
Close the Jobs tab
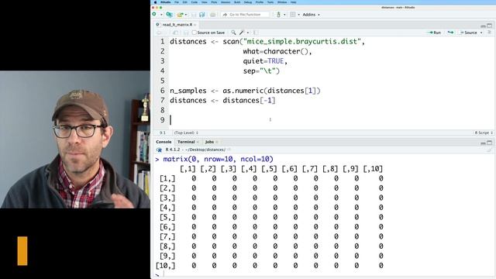point(217,142)
